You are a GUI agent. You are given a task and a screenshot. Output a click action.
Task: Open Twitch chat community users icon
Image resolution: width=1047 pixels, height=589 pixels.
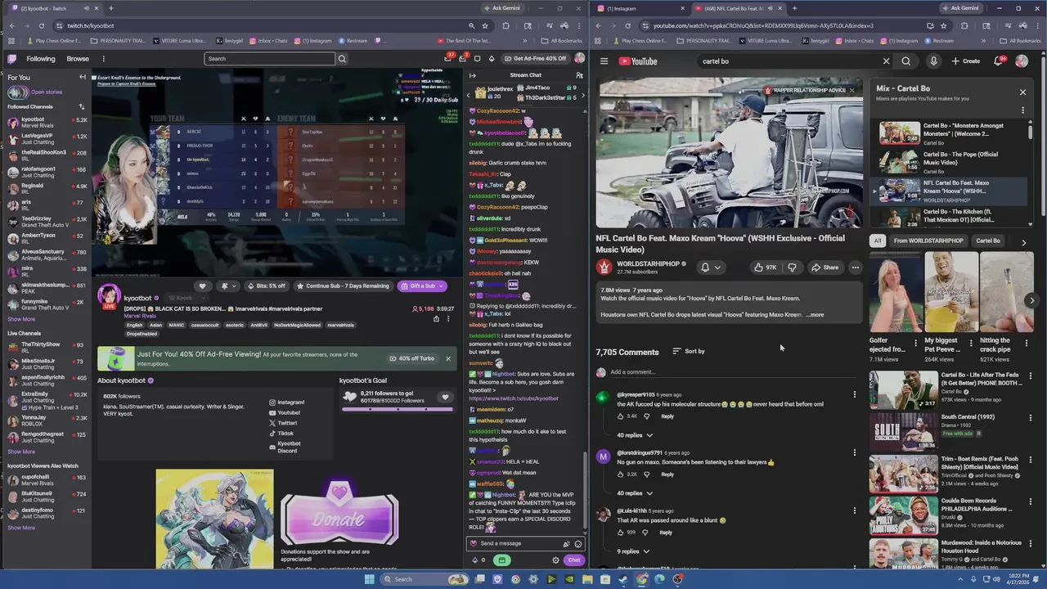point(579,75)
